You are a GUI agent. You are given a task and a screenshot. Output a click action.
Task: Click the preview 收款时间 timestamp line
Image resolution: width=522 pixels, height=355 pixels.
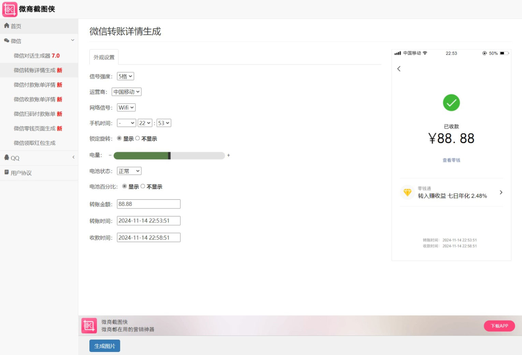[x=450, y=246]
